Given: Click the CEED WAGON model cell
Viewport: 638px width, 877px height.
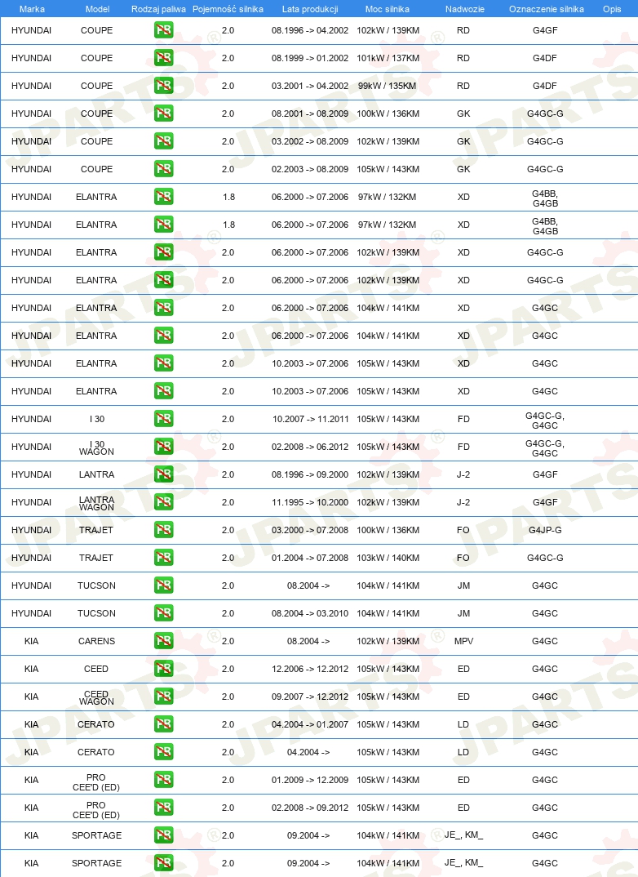Looking at the screenshot, I should [x=96, y=697].
